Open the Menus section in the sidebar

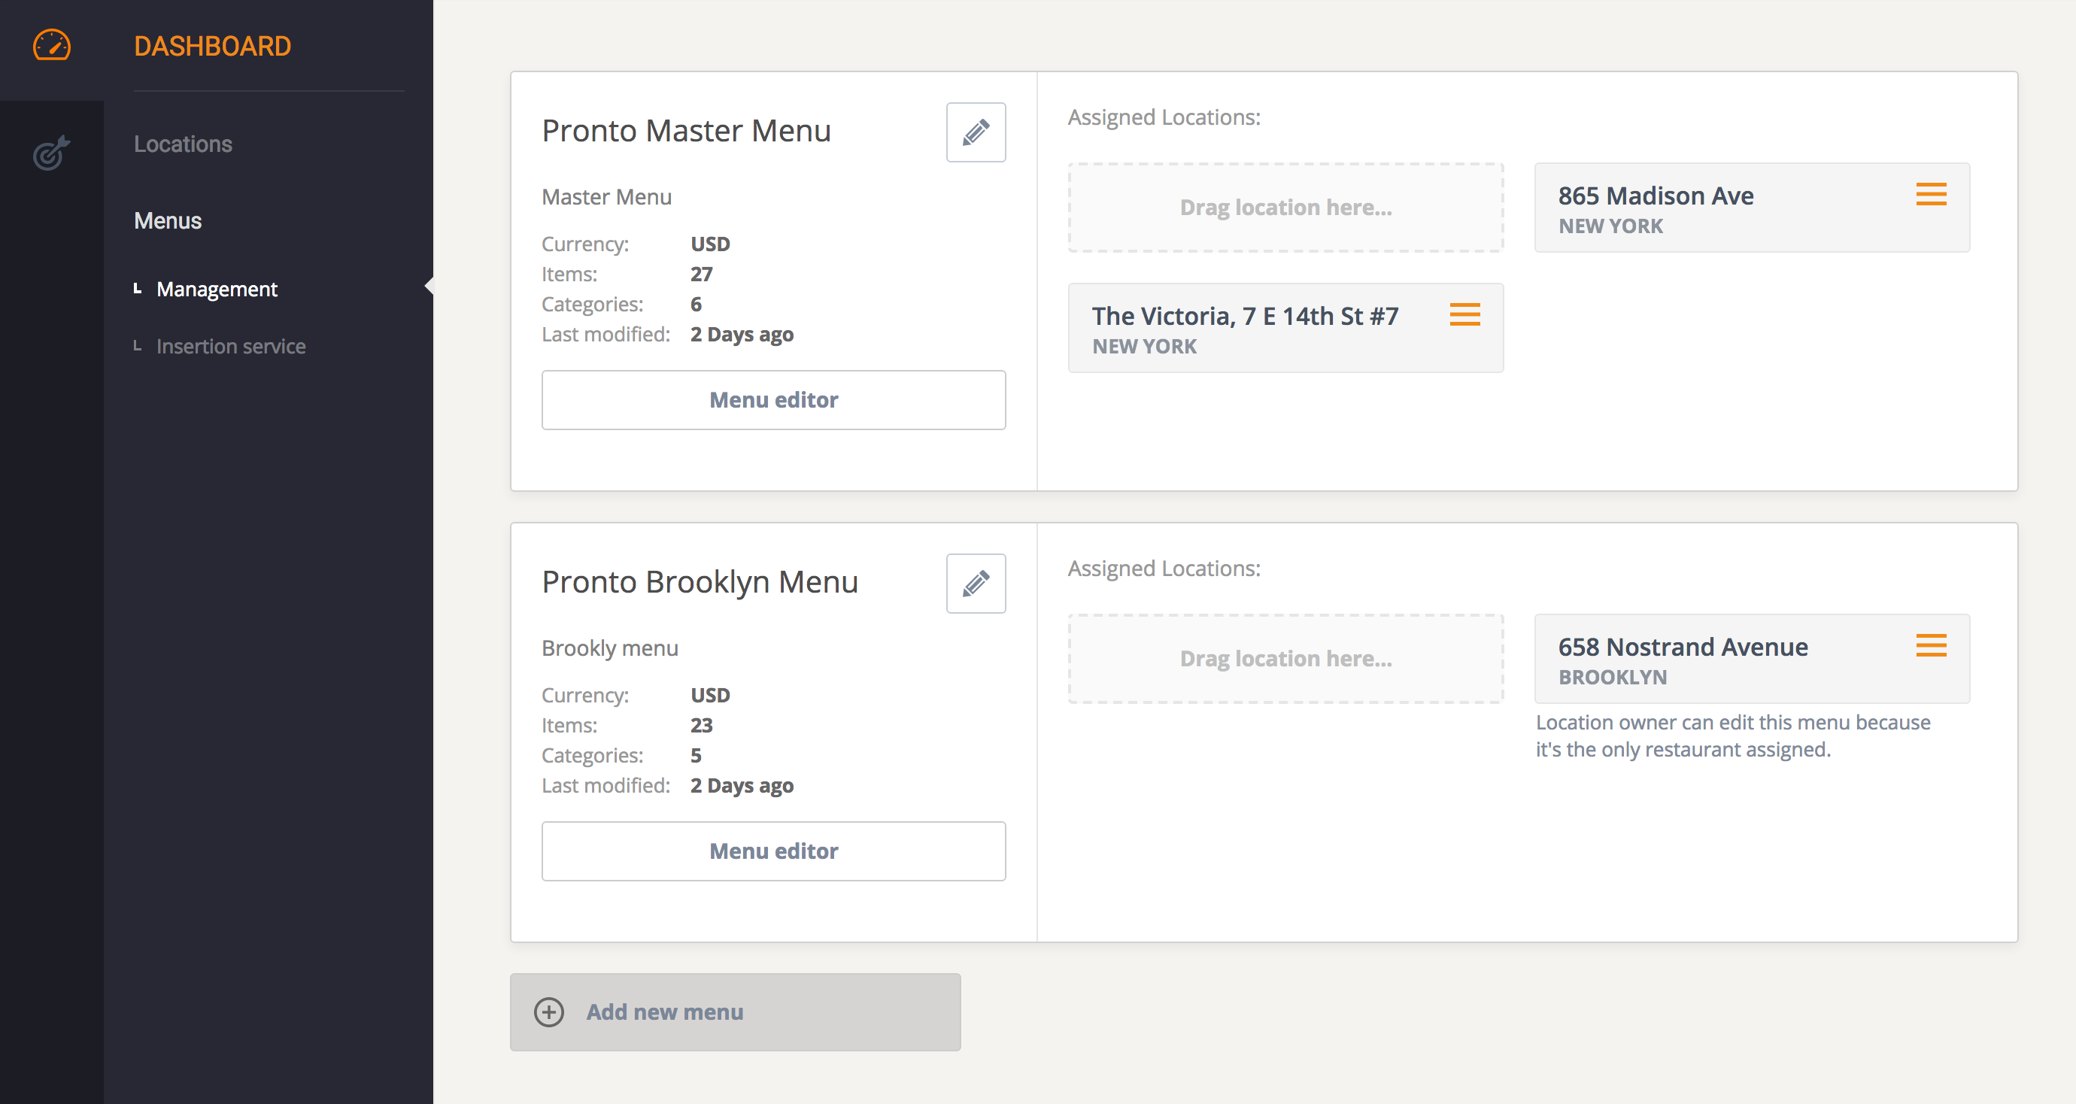pyautogui.click(x=167, y=220)
